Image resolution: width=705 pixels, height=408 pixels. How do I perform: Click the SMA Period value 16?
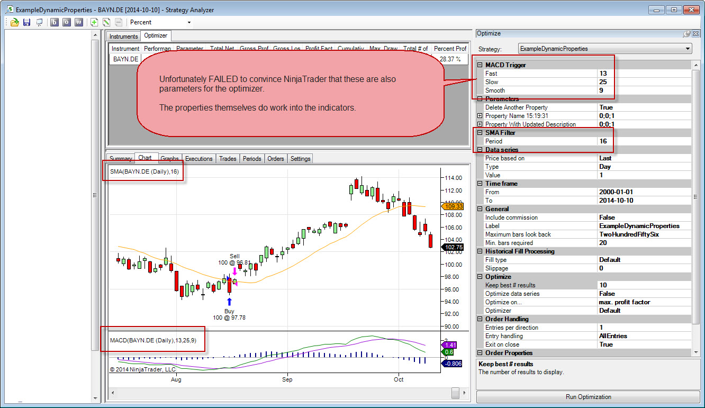(645, 141)
